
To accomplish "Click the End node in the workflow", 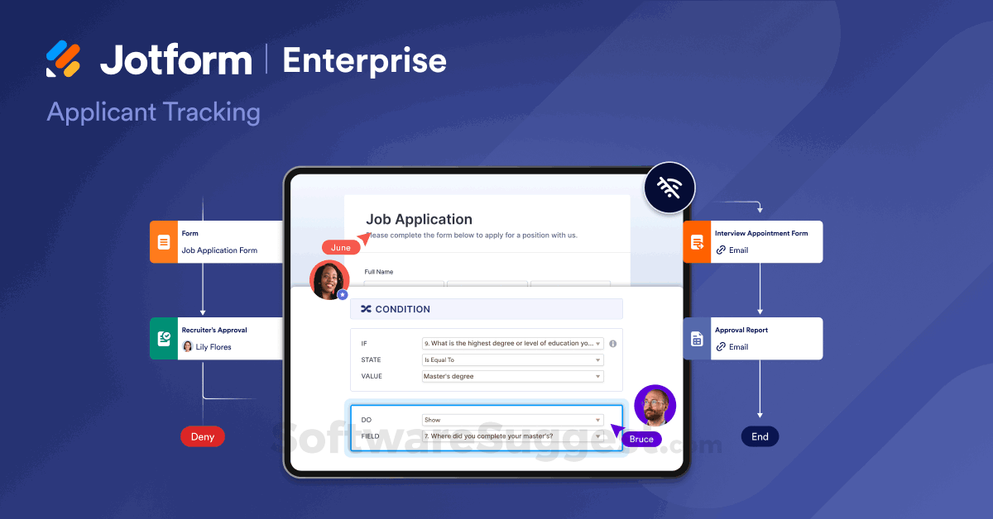I will click(760, 436).
